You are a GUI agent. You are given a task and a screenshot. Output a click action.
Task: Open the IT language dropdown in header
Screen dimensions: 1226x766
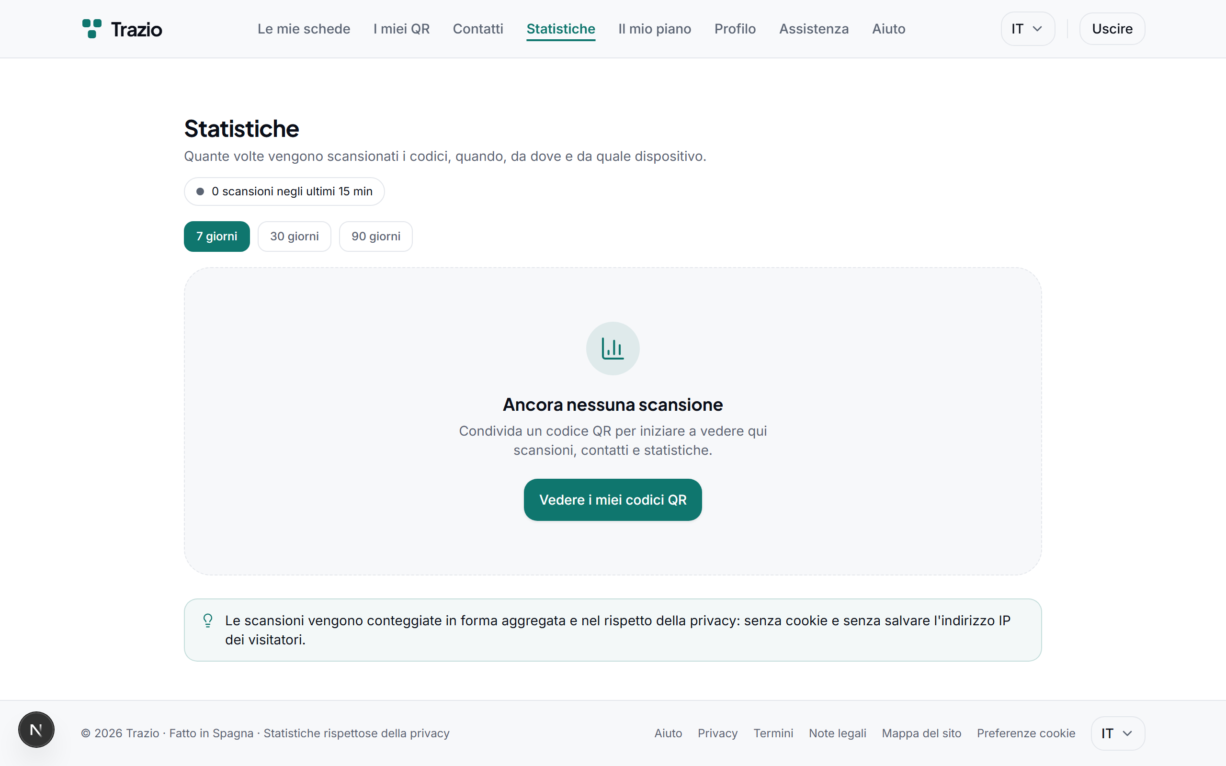coord(1027,29)
